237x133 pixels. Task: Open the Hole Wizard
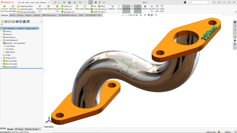coord(48,9)
